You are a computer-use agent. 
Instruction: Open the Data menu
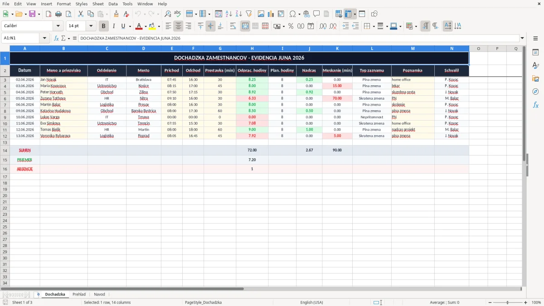[x=113, y=4]
